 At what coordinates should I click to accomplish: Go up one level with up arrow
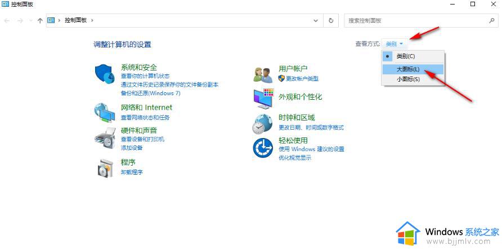(x=40, y=20)
